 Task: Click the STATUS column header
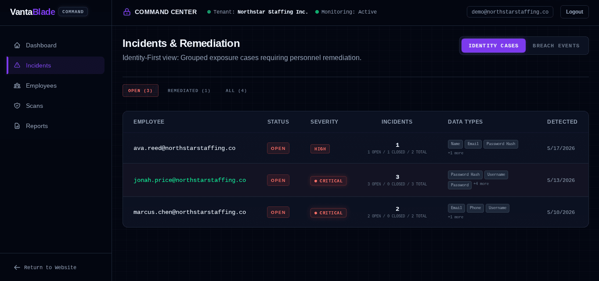pos(278,122)
